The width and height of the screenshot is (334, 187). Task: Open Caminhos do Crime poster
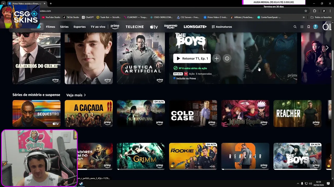pos(37,58)
